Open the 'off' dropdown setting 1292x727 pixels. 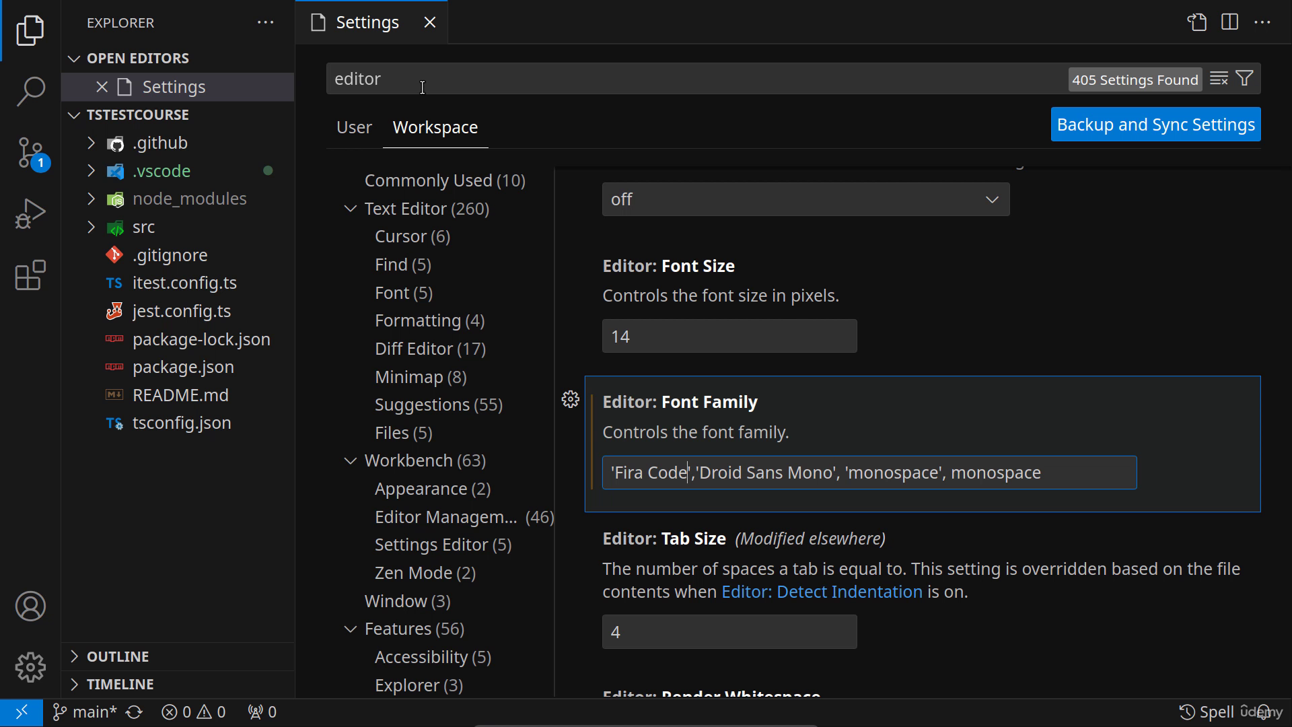(x=805, y=199)
